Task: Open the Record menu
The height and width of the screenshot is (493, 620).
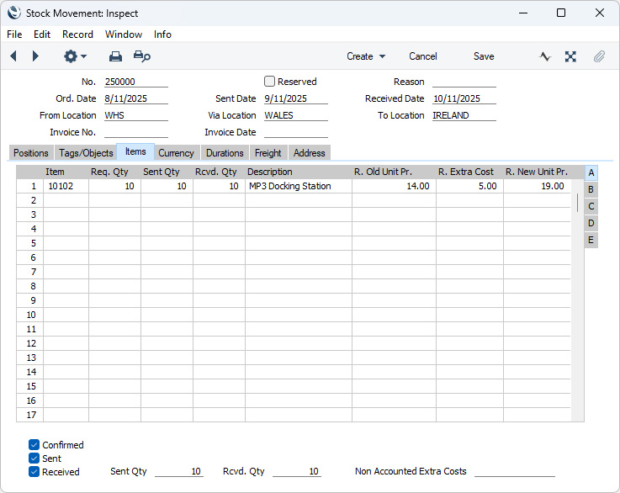Action: click(x=77, y=34)
